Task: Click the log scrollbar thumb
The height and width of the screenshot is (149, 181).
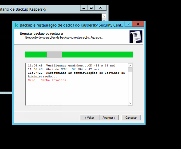Action: 130,70
